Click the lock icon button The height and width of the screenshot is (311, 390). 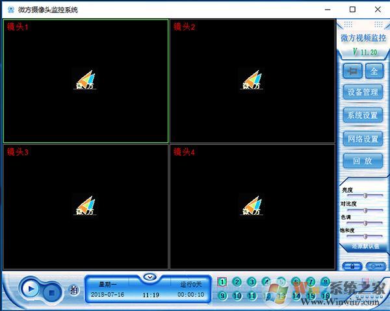[352, 266]
